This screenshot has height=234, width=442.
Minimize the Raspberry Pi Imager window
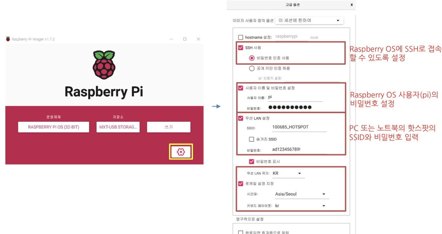pyautogui.click(x=171, y=39)
